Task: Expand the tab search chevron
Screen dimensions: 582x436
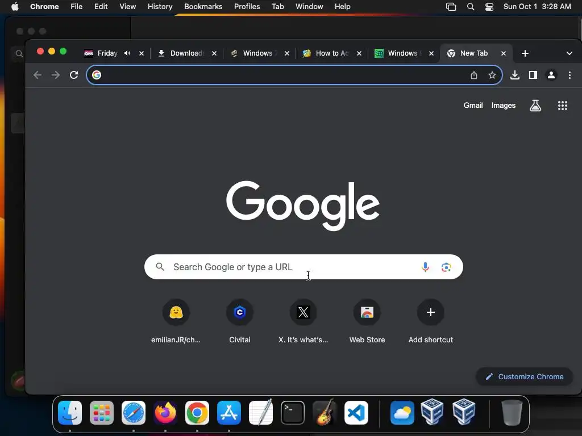Action: [x=569, y=53]
